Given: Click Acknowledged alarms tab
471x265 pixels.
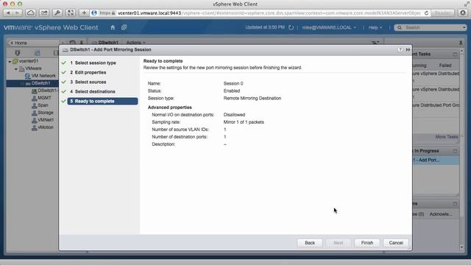Looking at the screenshot, I should point(441,214).
